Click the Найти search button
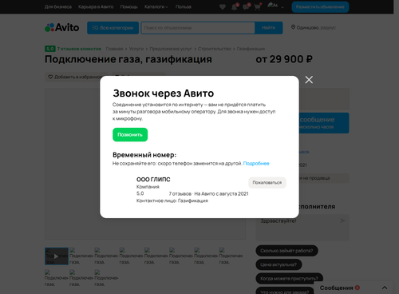 point(269,28)
